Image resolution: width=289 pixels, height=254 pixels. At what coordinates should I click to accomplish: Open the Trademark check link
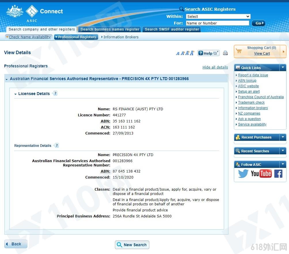pos(251,102)
